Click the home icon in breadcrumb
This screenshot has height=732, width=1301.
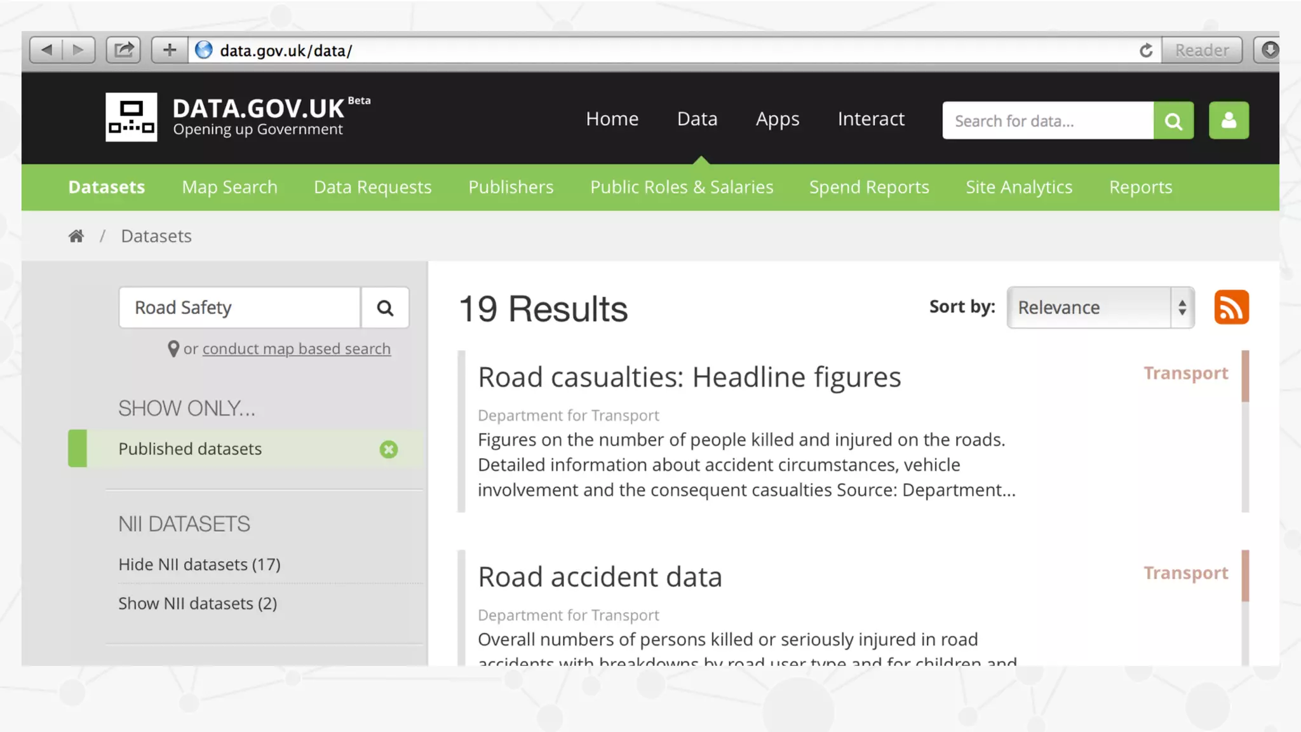[x=76, y=236]
